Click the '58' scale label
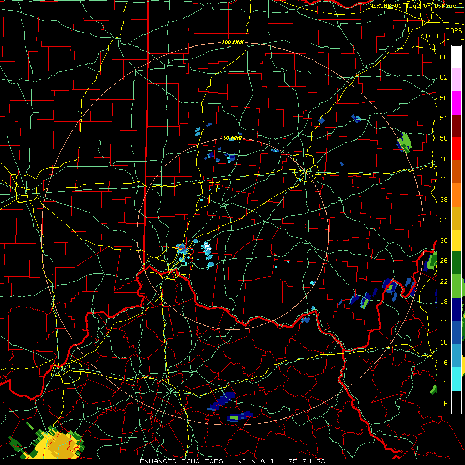 (x=444, y=98)
